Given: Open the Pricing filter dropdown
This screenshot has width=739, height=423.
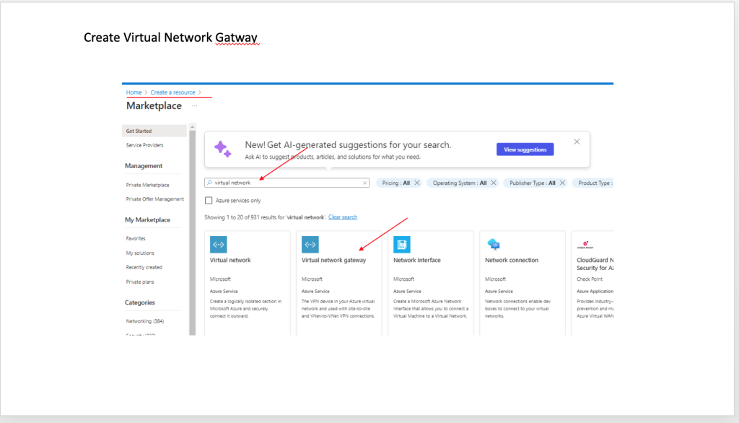Looking at the screenshot, I should point(395,183).
